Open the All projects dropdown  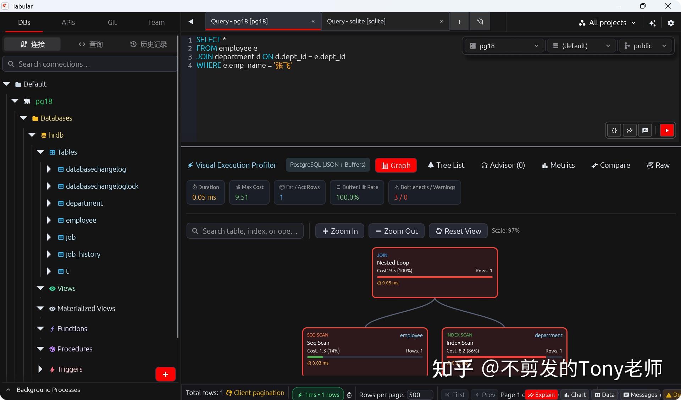tap(607, 23)
